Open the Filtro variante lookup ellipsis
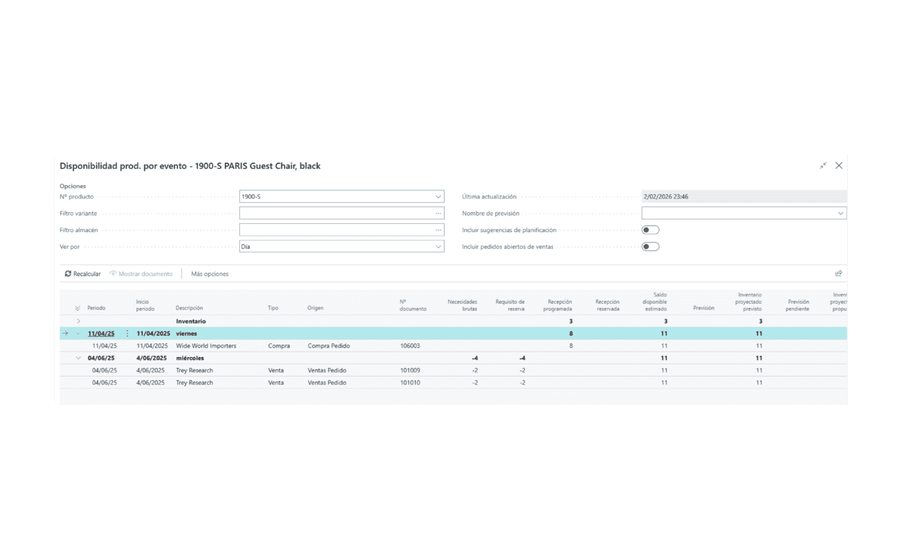 pos(439,214)
